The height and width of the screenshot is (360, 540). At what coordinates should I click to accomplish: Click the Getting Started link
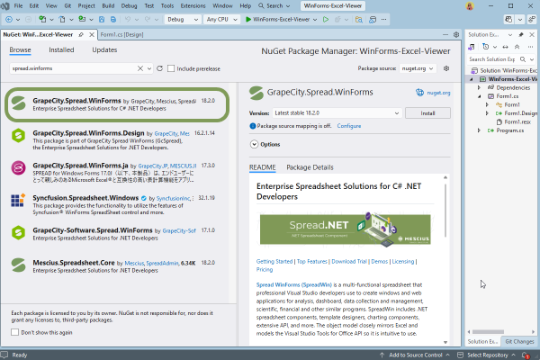click(x=274, y=262)
